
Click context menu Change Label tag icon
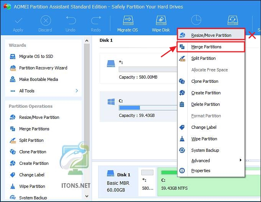182,127
